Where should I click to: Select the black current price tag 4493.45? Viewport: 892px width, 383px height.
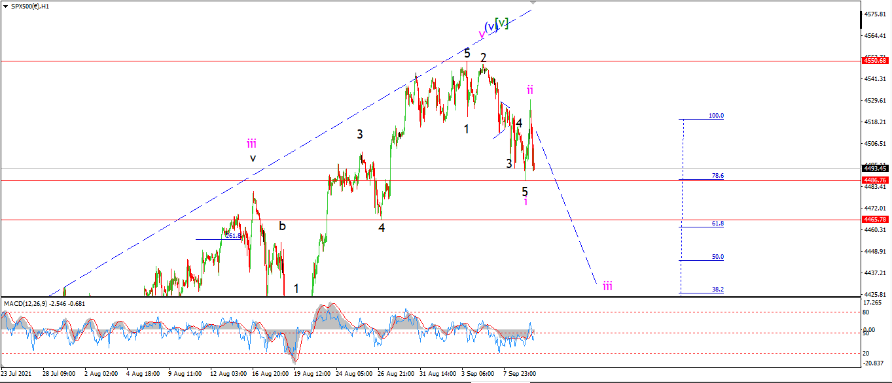pos(874,169)
